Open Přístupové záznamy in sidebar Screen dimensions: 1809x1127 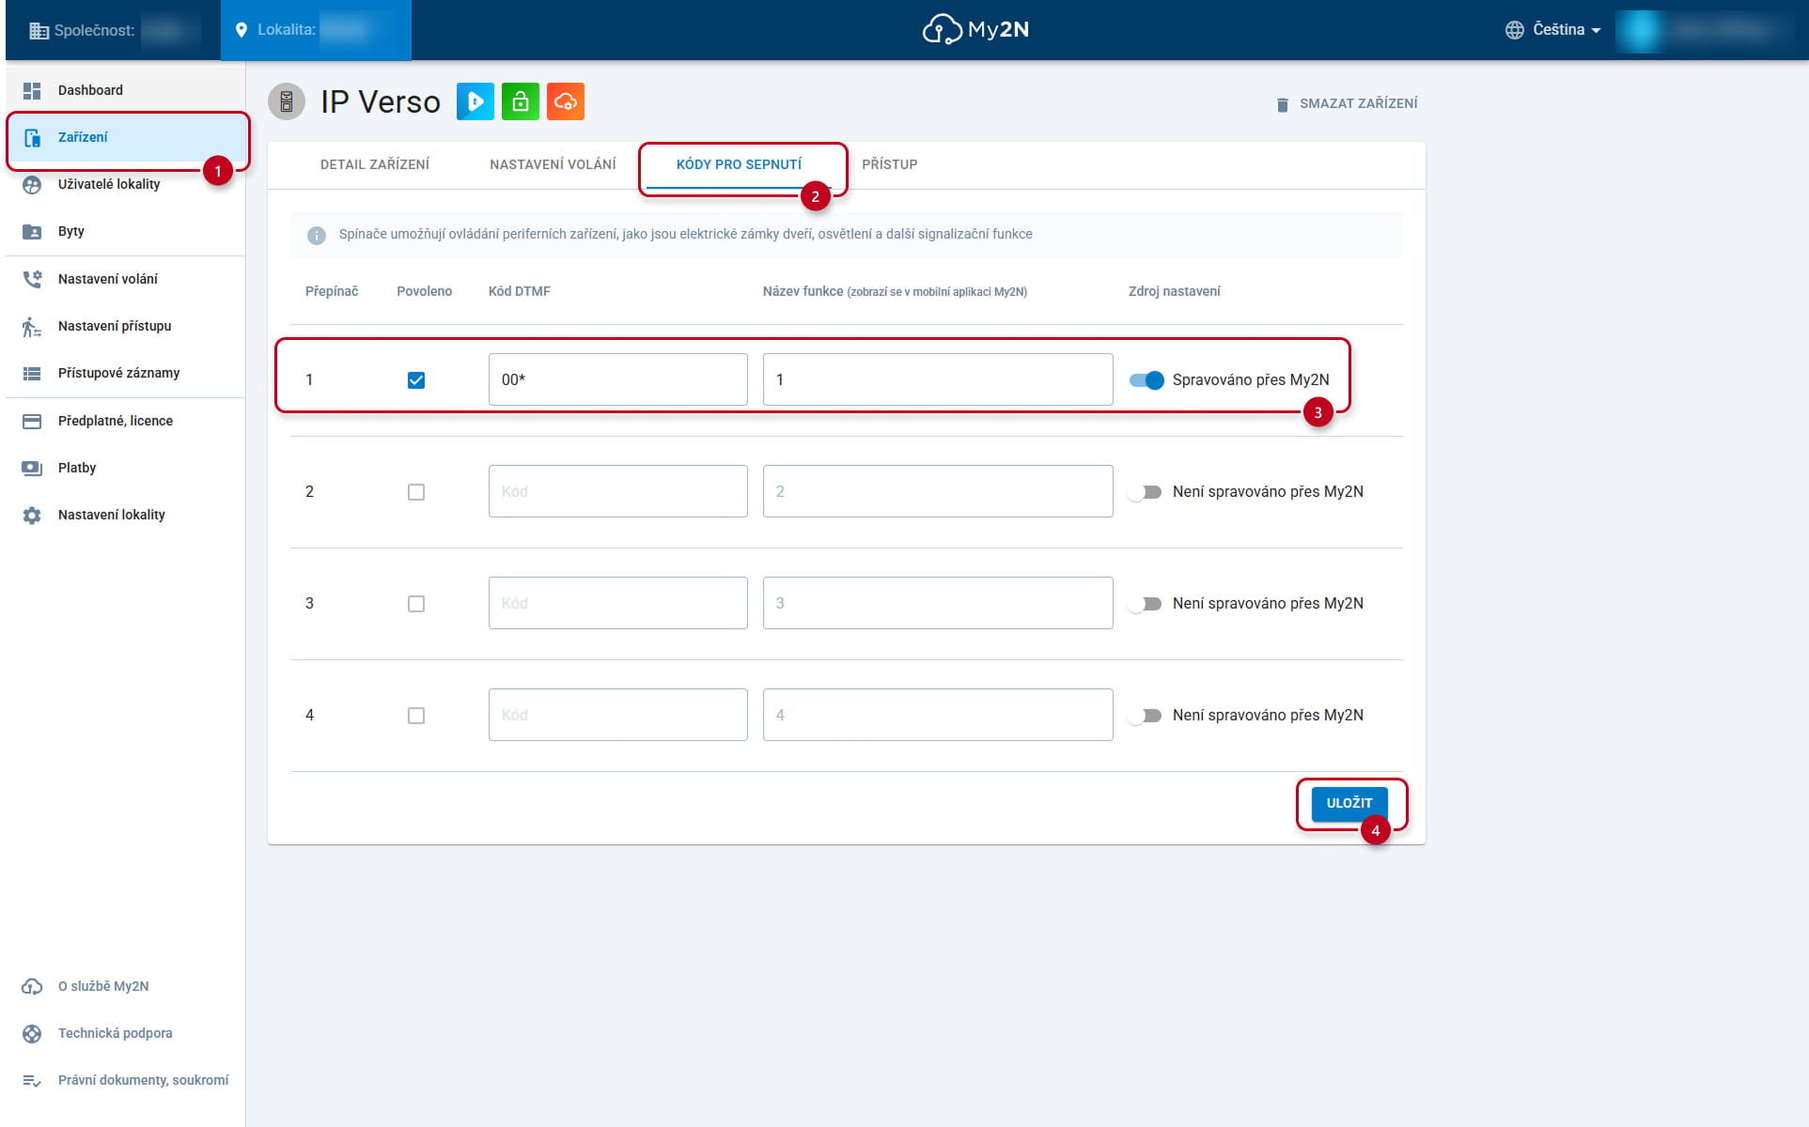126,373
